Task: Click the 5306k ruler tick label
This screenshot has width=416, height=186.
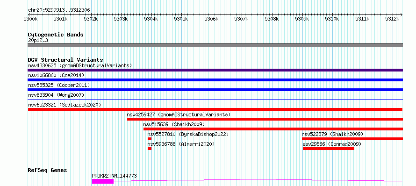Action: [211, 19]
